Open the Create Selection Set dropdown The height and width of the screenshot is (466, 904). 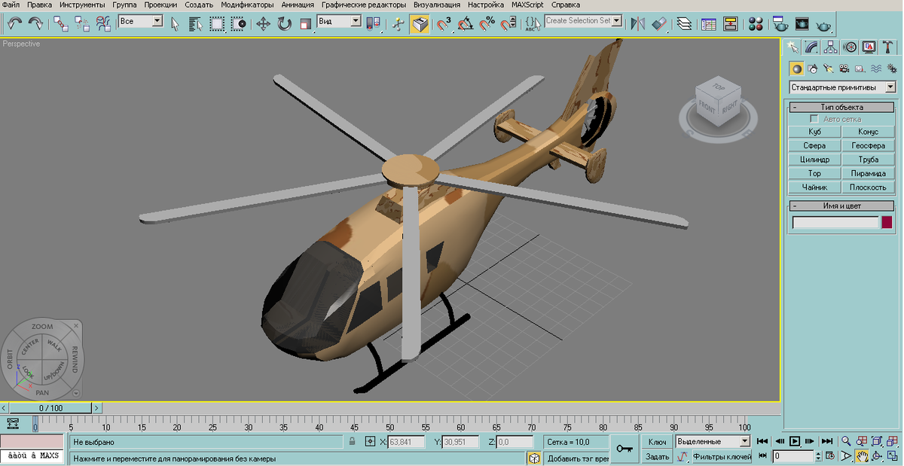pos(584,21)
